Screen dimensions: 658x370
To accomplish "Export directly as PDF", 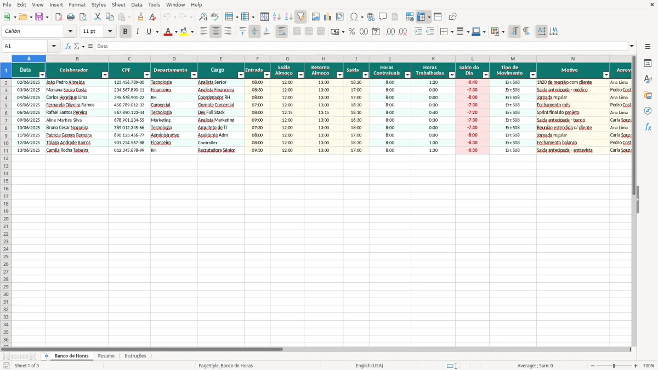I will pyautogui.click(x=59, y=17).
